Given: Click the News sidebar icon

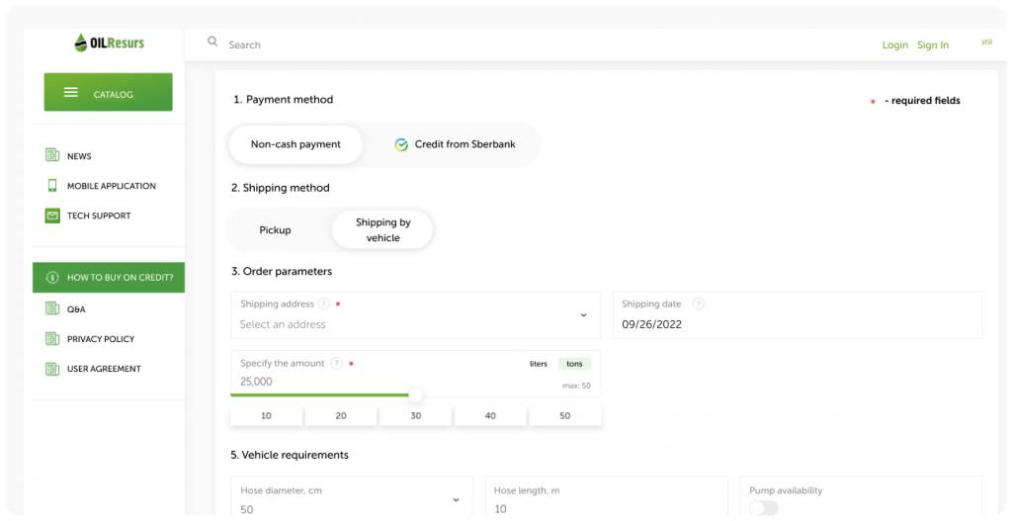Looking at the screenshot, I should coord(52,155).
